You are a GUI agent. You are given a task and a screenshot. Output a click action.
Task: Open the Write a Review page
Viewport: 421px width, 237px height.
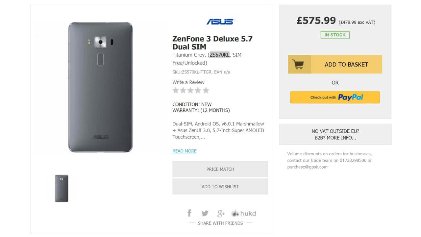(x=188, y=82)
